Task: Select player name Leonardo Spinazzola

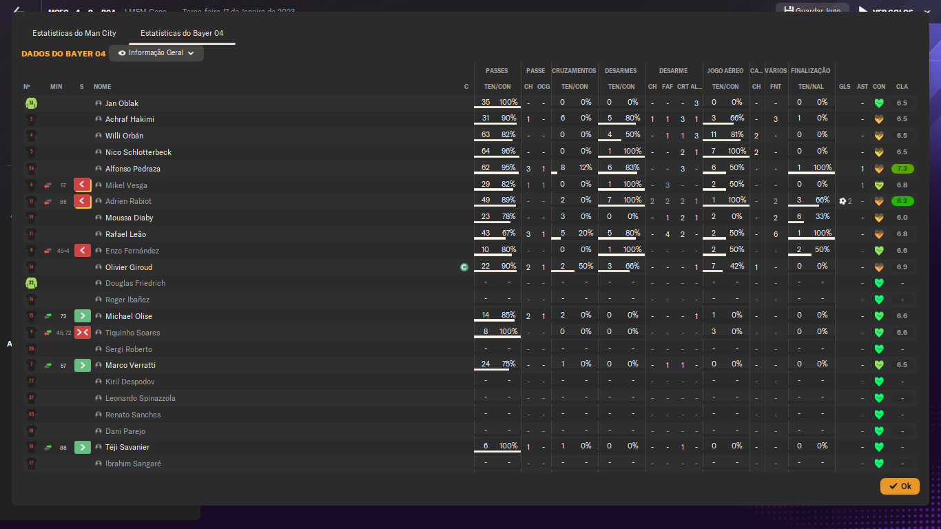Action: click(141, 398)
